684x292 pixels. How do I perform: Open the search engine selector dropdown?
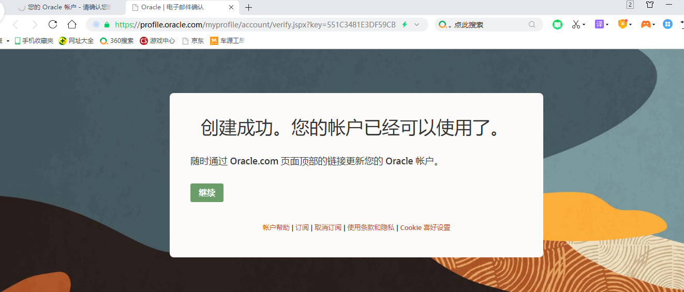pos(445,24)
